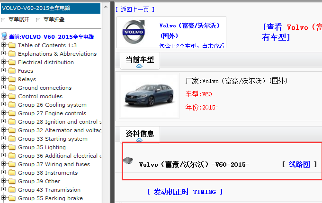The height and width of the screenshot is (203, 322).
Task: Open the Group 55 Parking brake item
Action: 50,198
